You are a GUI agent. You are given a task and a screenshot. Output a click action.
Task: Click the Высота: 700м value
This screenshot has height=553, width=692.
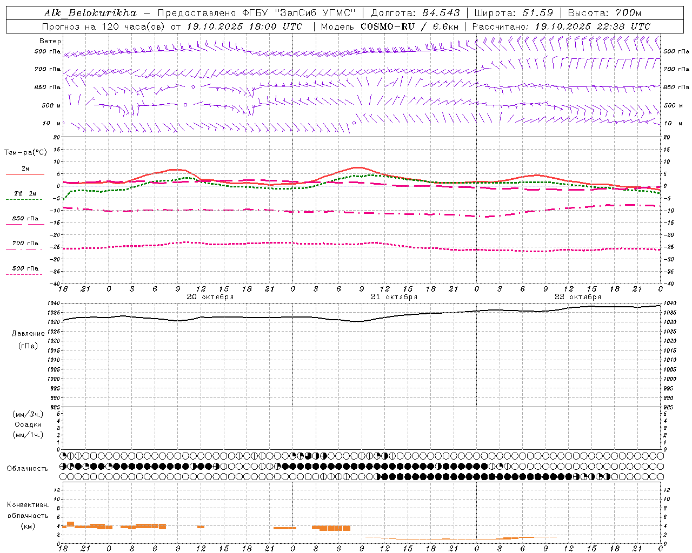click(604, 13)
